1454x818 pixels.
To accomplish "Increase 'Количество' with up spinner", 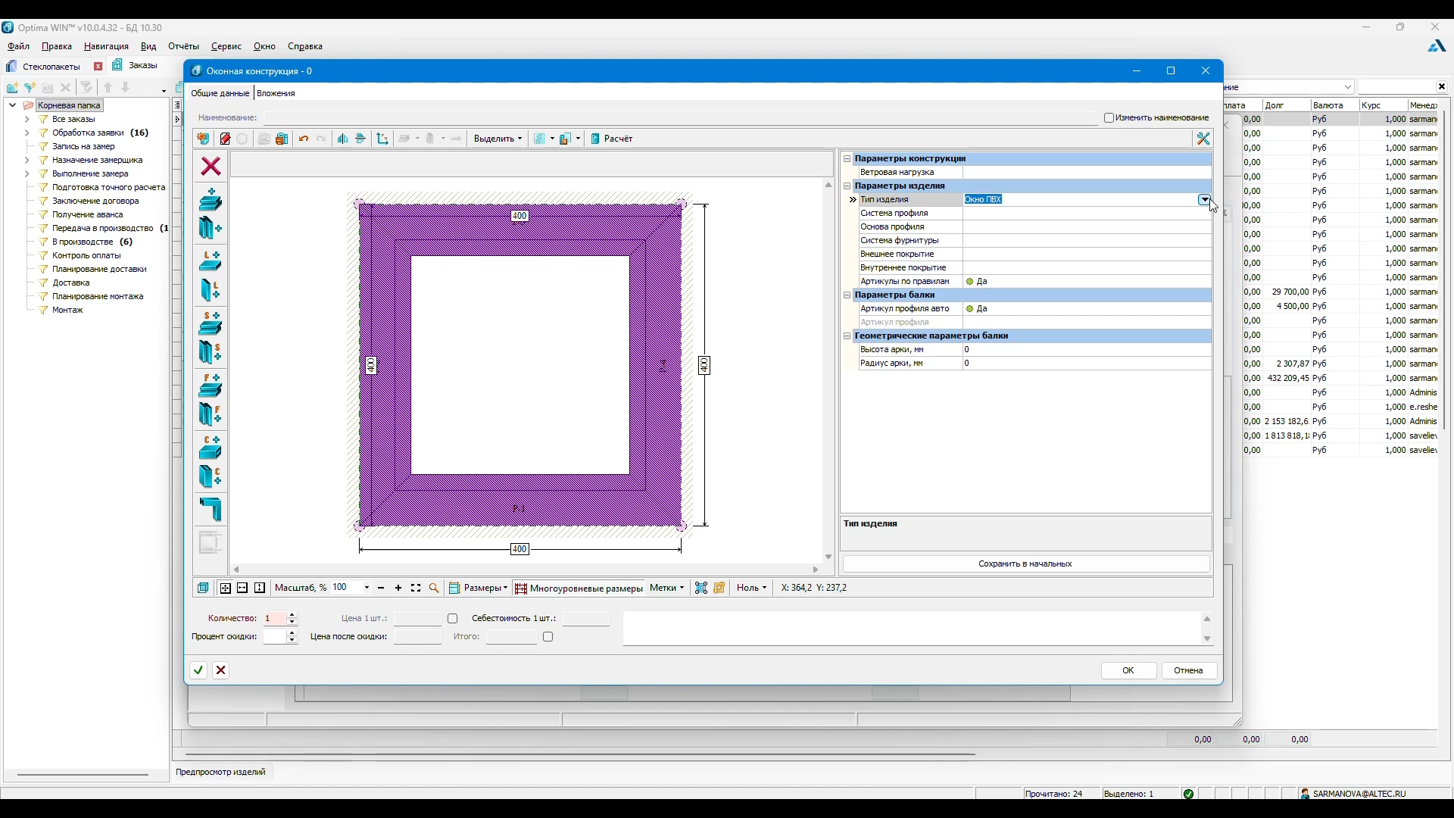I will coord(293,616).
